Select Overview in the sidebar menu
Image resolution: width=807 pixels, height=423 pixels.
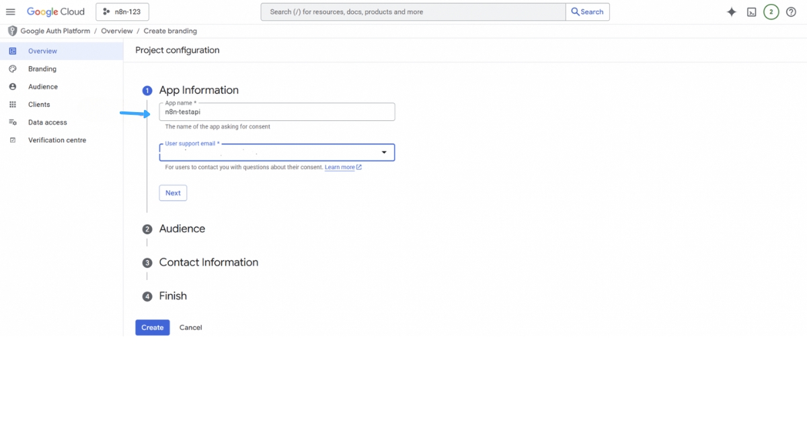pos(42,50)
